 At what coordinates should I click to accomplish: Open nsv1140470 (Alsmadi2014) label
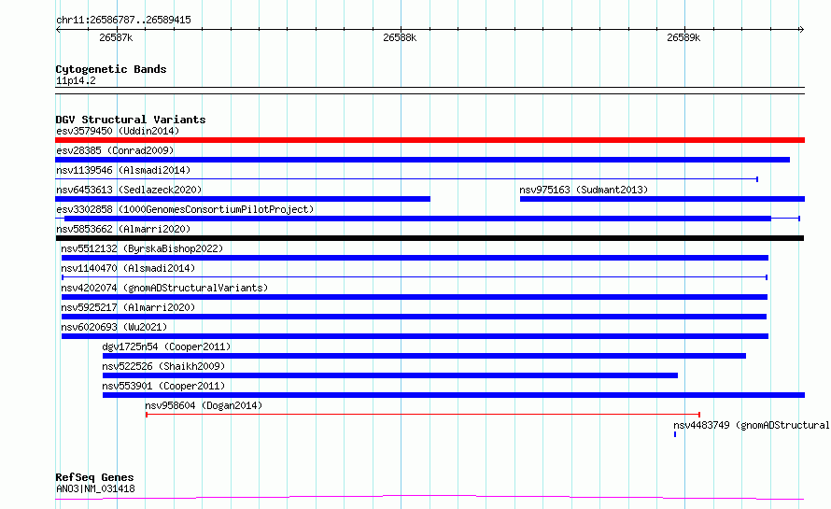tap(128, 268)
